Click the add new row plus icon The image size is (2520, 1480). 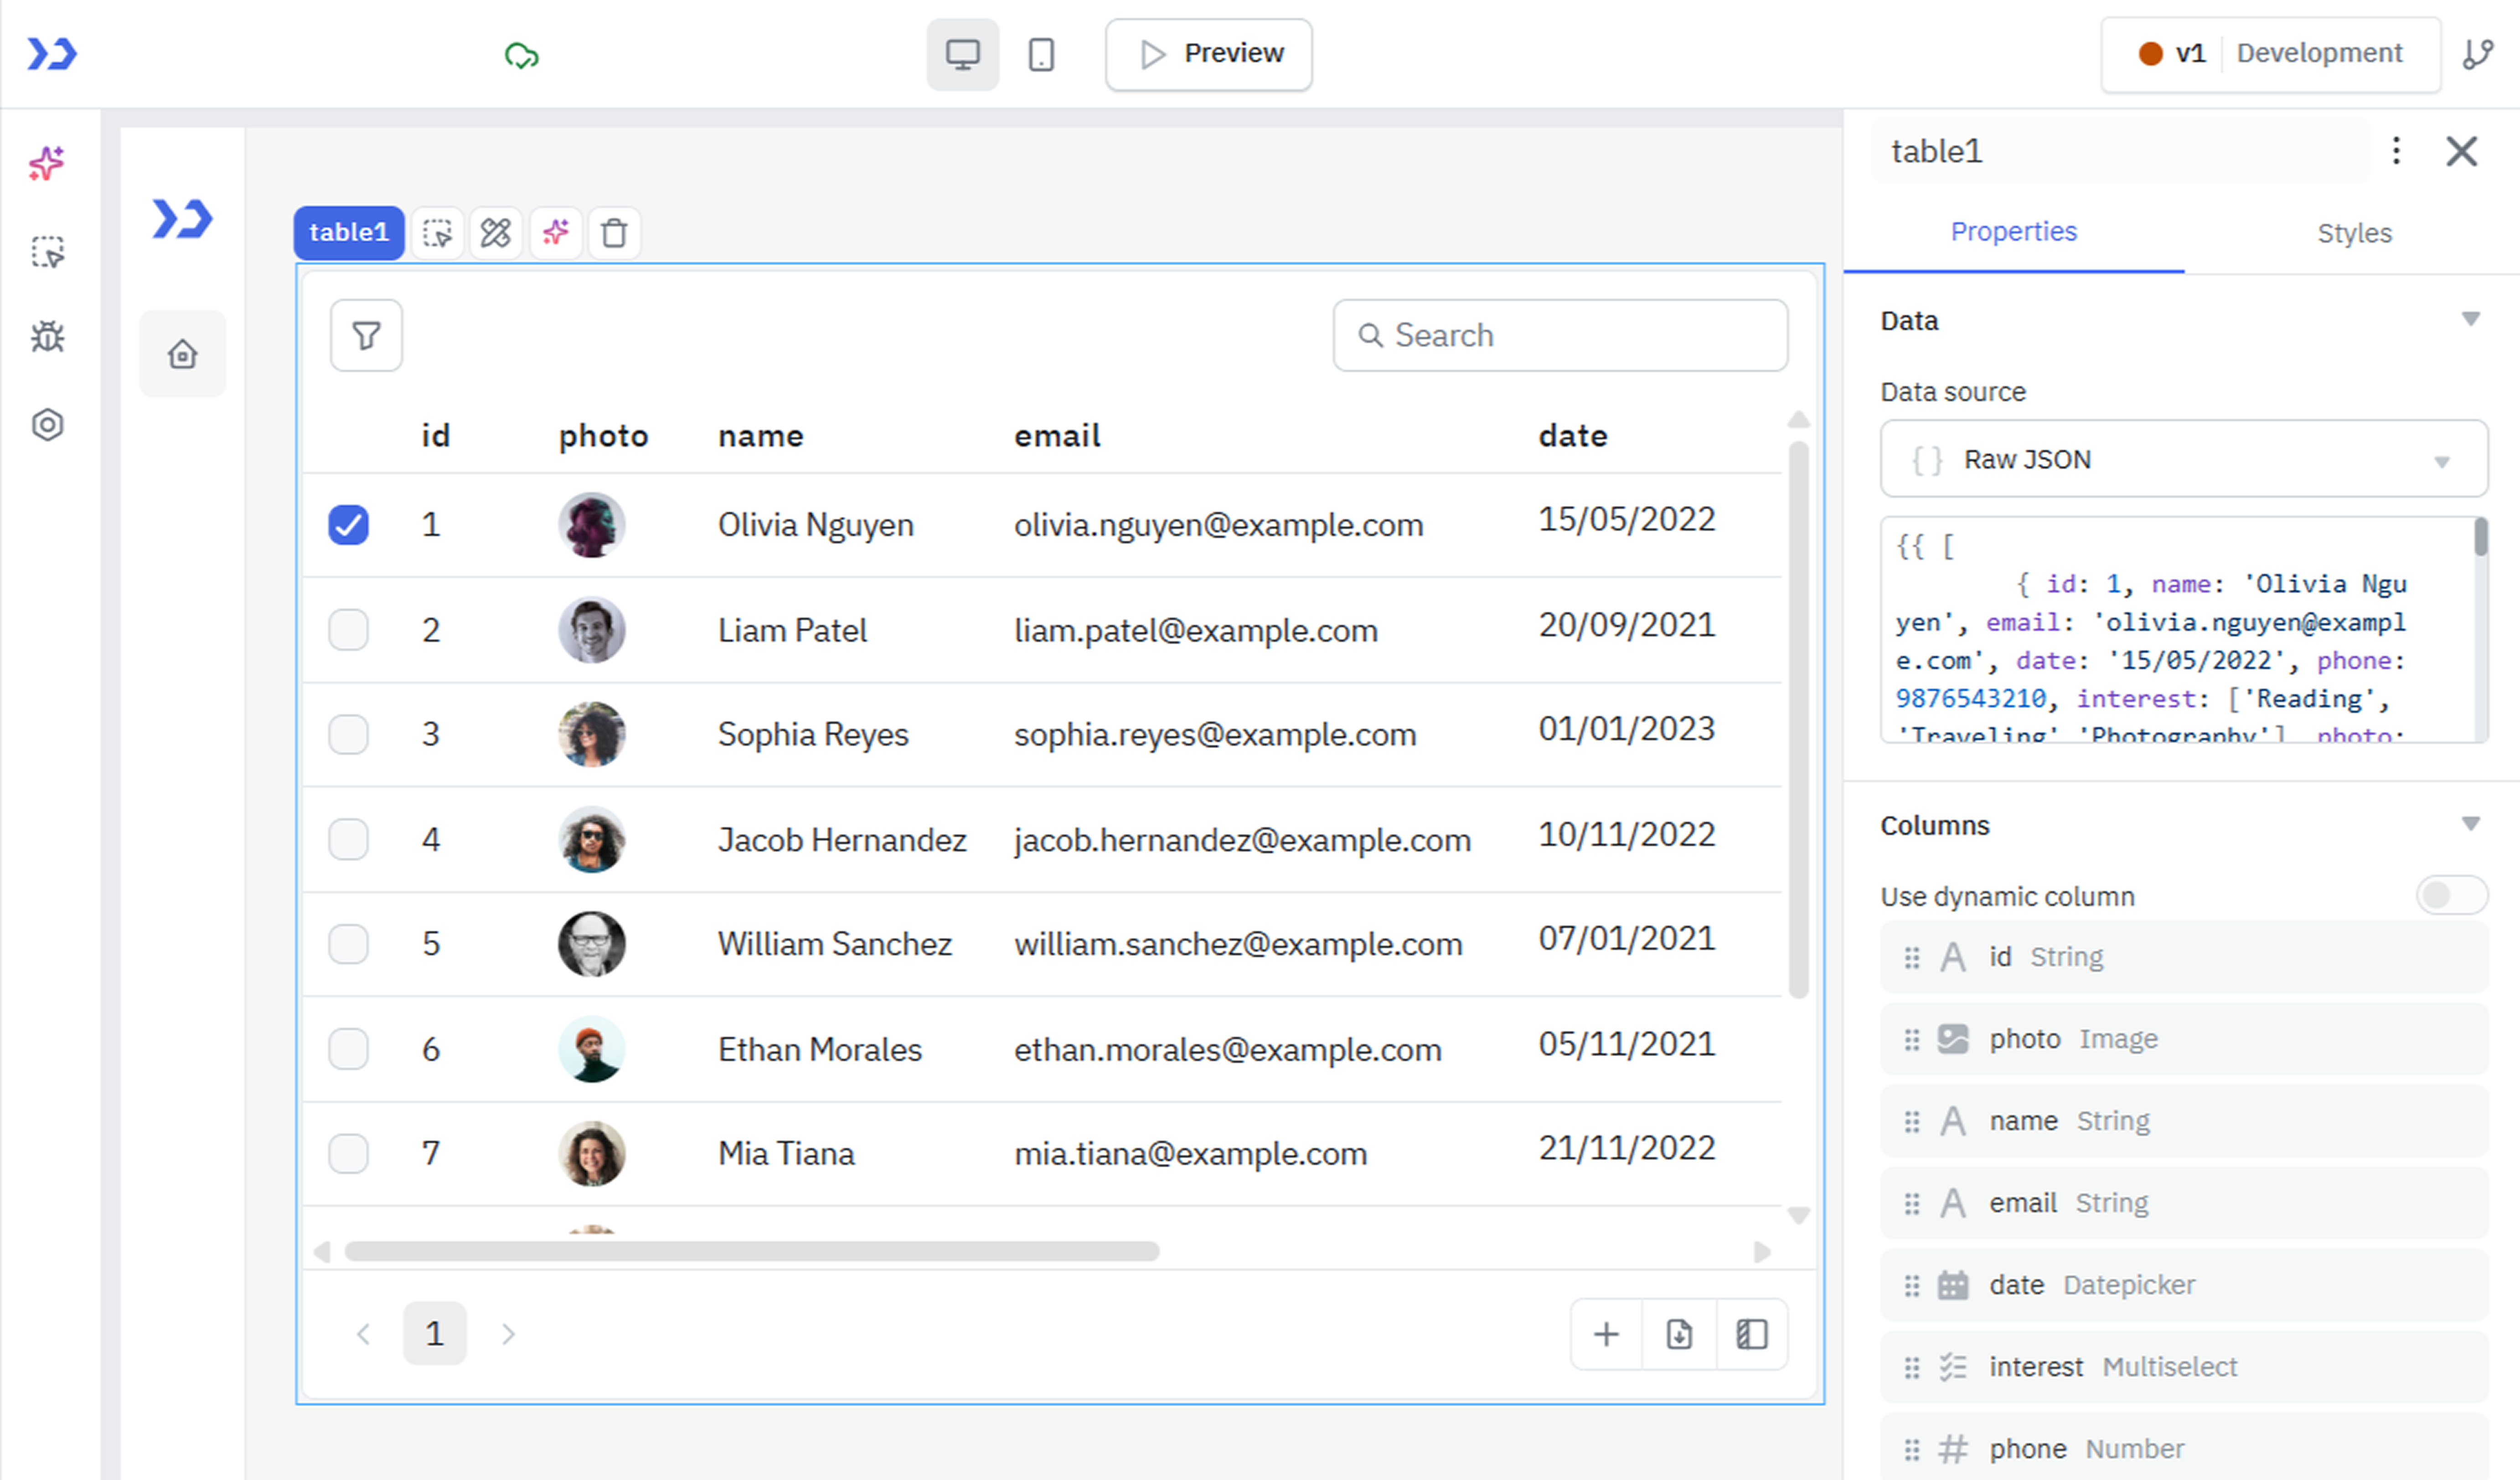(1606, 1334)
